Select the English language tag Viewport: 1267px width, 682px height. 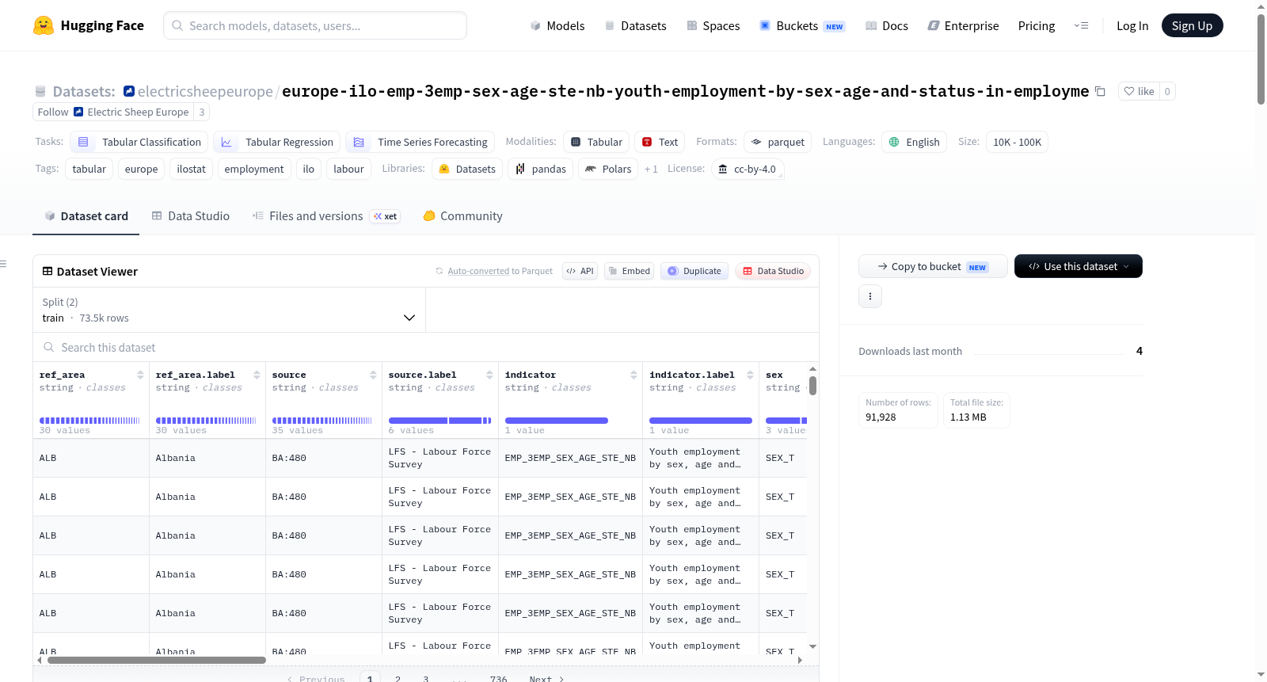point(914,142)
